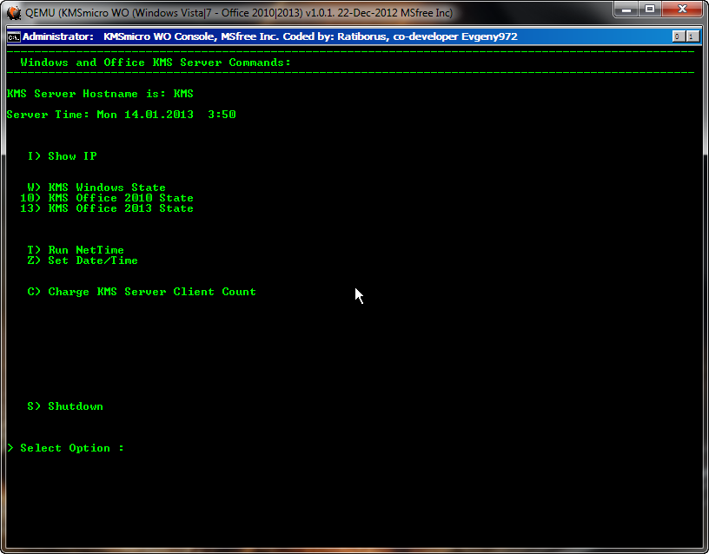Click the 'Server Time' line

pos(121,115)
